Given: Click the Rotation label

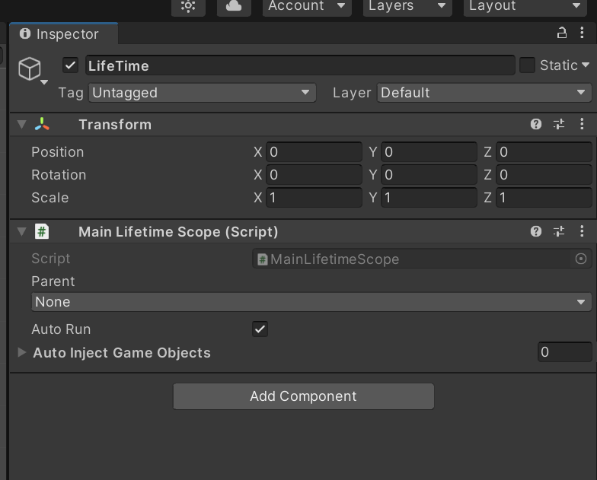Looking at the screenshot, I should pos(59,175).
